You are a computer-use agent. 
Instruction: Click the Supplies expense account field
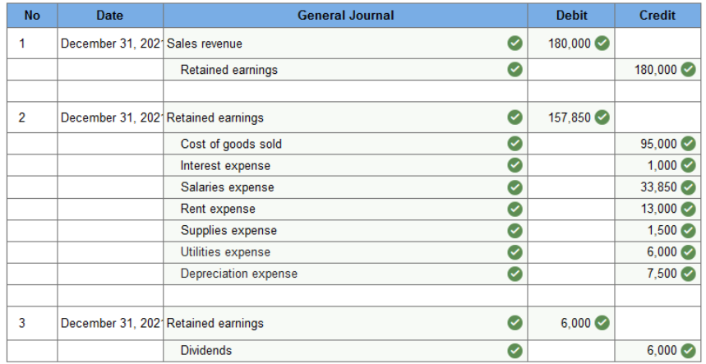tap(345, 231)
